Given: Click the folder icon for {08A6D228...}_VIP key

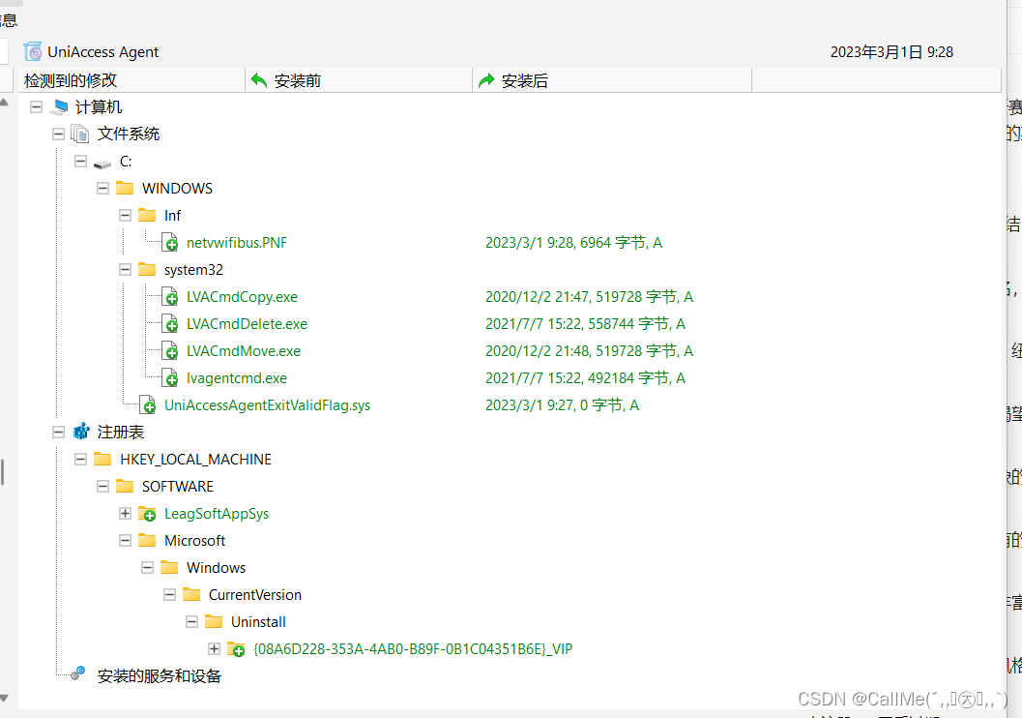Looking at the screenshot, I should pos(236,649).
